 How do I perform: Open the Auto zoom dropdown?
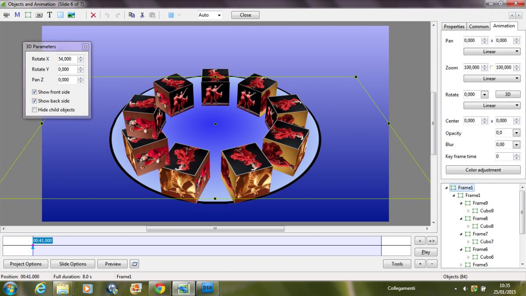coord(210,15)
